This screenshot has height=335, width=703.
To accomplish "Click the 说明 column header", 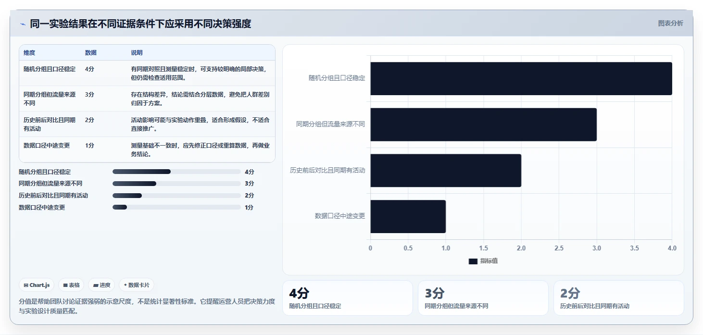I will tap(137, 53).
